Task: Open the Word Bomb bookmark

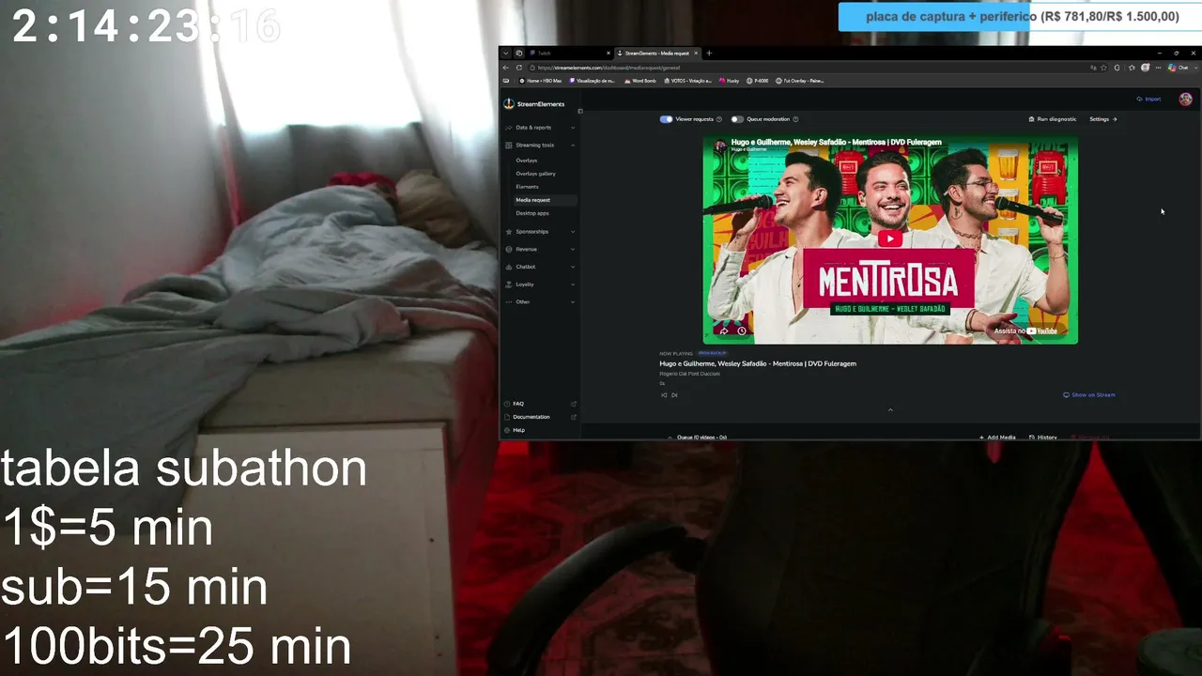Action: (640, 81)
